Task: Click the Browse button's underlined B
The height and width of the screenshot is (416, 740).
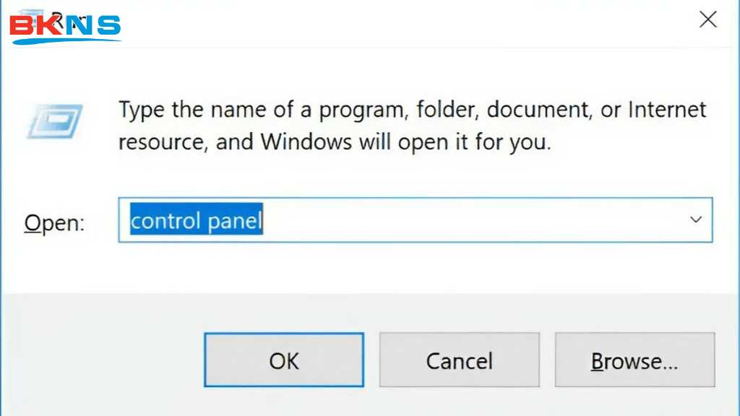Action: click(598, 360)
